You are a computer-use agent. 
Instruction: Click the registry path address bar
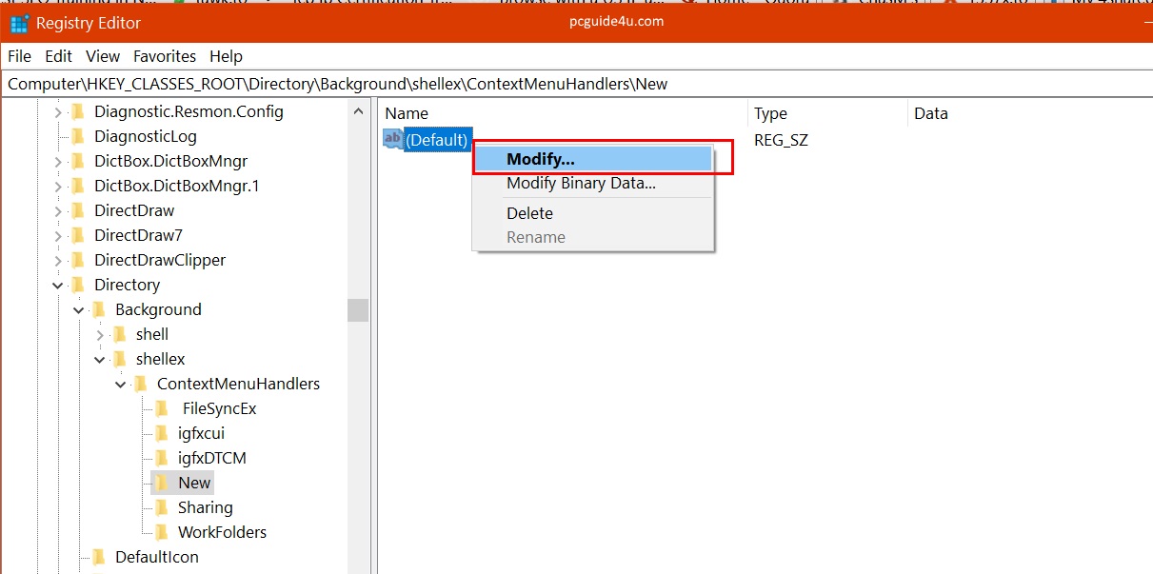571,84
